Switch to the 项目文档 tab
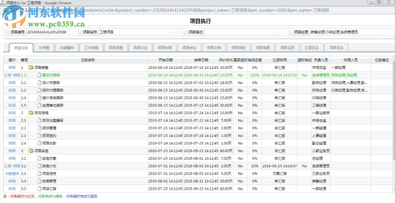 click(x=214, y=48)
